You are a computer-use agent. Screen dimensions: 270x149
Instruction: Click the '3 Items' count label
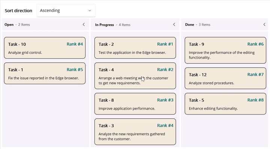[204, 25]
